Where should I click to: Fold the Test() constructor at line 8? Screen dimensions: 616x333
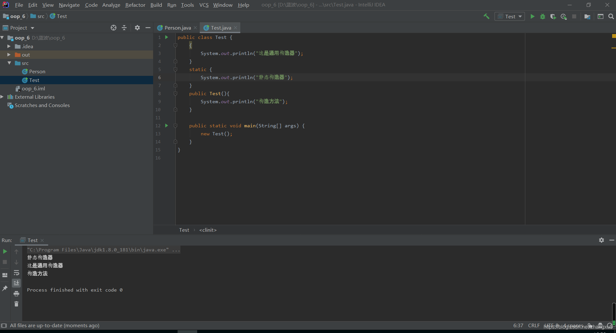coord(175,94)
